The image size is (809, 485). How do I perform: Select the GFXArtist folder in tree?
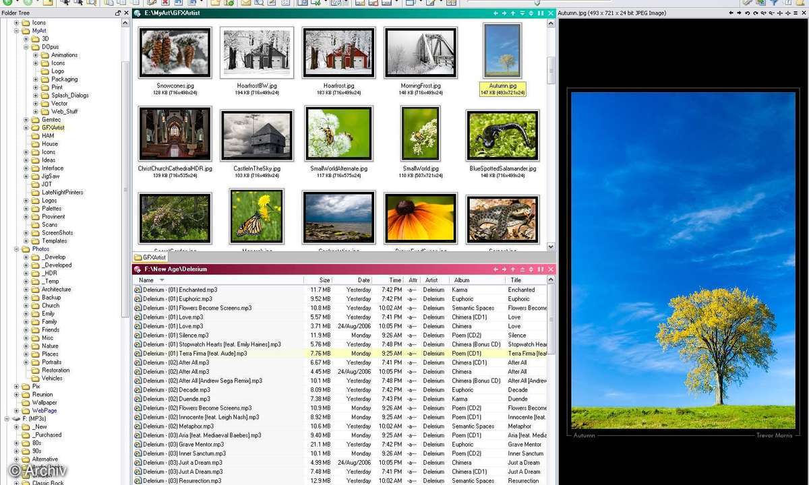coord(53,127)
